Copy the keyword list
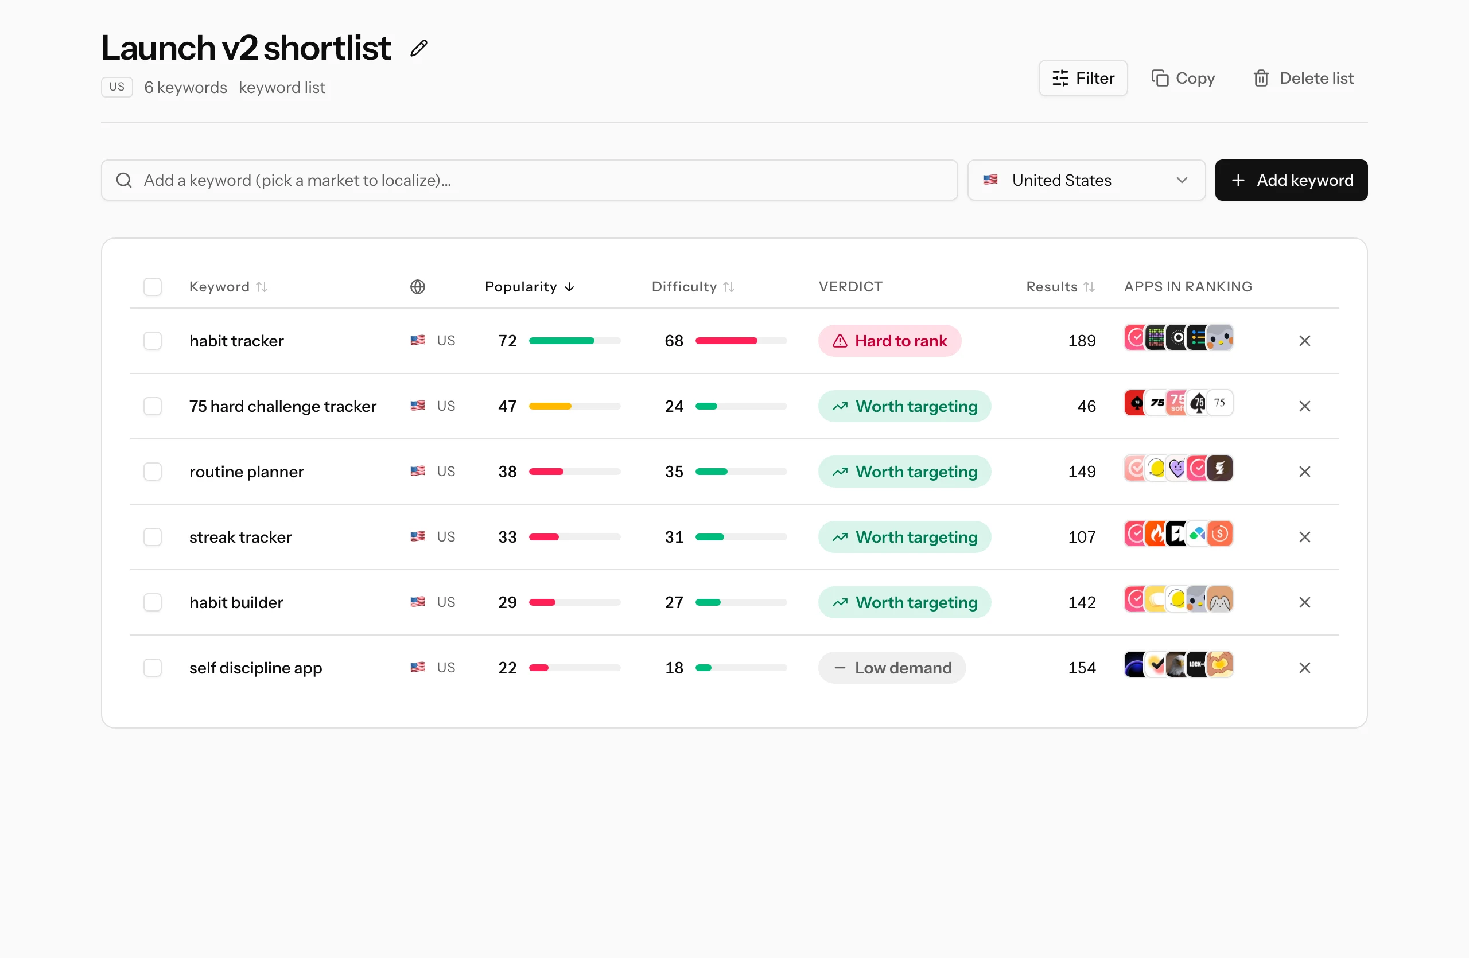Screen dimensions: 1469x958 1183,79
